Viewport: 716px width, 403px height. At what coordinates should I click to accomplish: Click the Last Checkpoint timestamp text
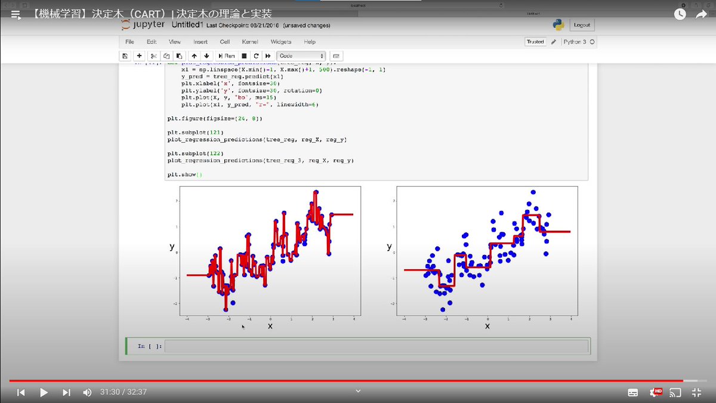[243, 26]
